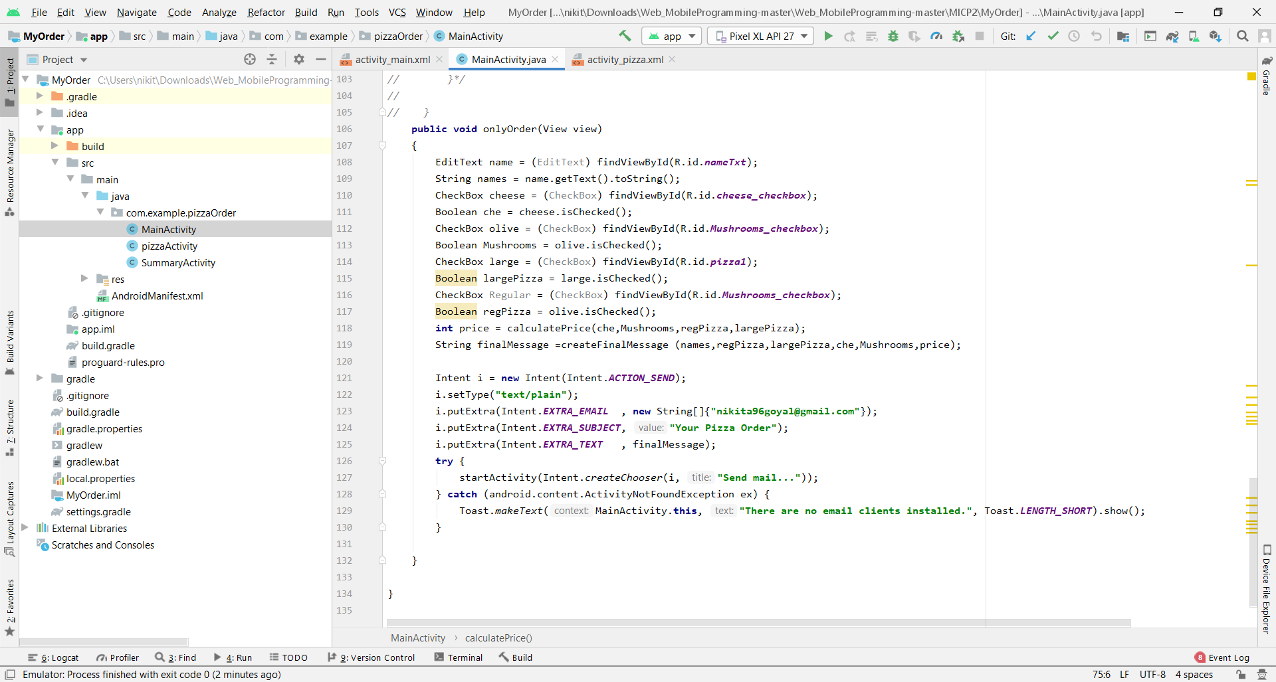
Task: Click the pizzaOrder breadcrumb in navigation bar
Action: 398,36
